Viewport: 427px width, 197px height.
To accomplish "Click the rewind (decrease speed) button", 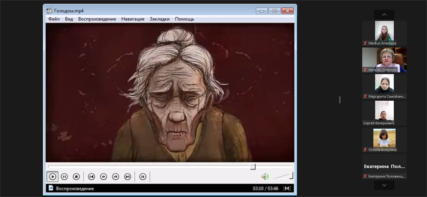I will [103, 177].
